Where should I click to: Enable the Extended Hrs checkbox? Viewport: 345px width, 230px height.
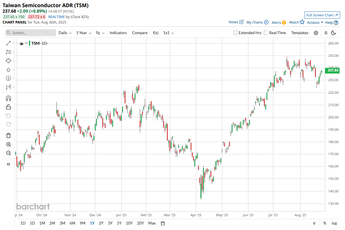pos(235,33)
